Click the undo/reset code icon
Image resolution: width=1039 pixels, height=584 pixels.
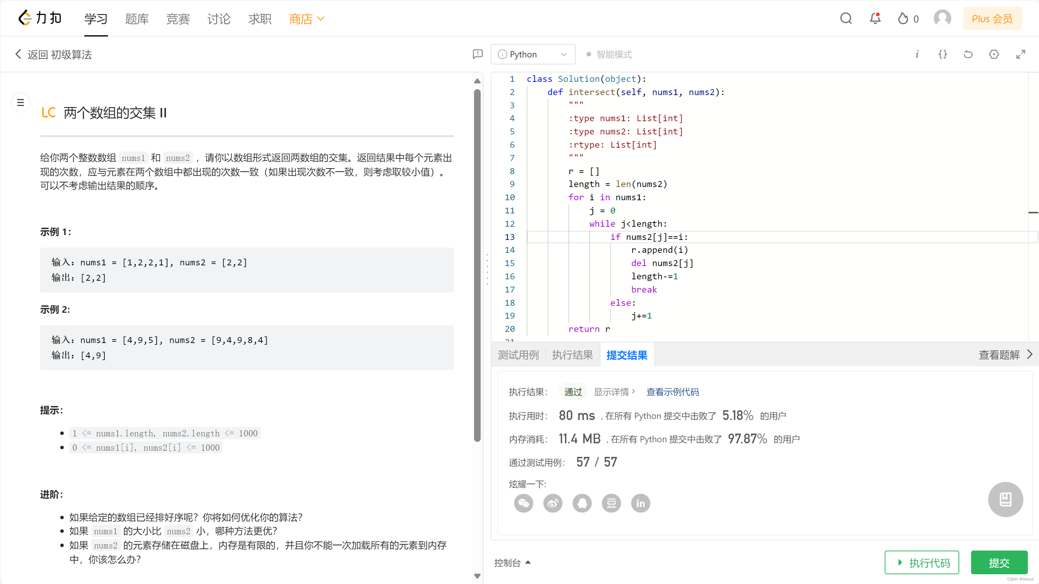tap(968, 54)
